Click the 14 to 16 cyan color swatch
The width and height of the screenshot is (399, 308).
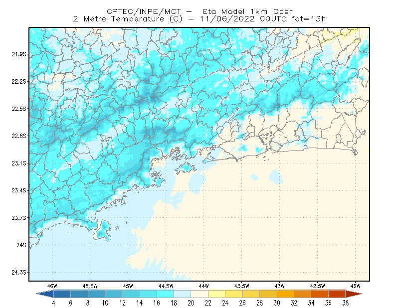[x=148, y=294]
